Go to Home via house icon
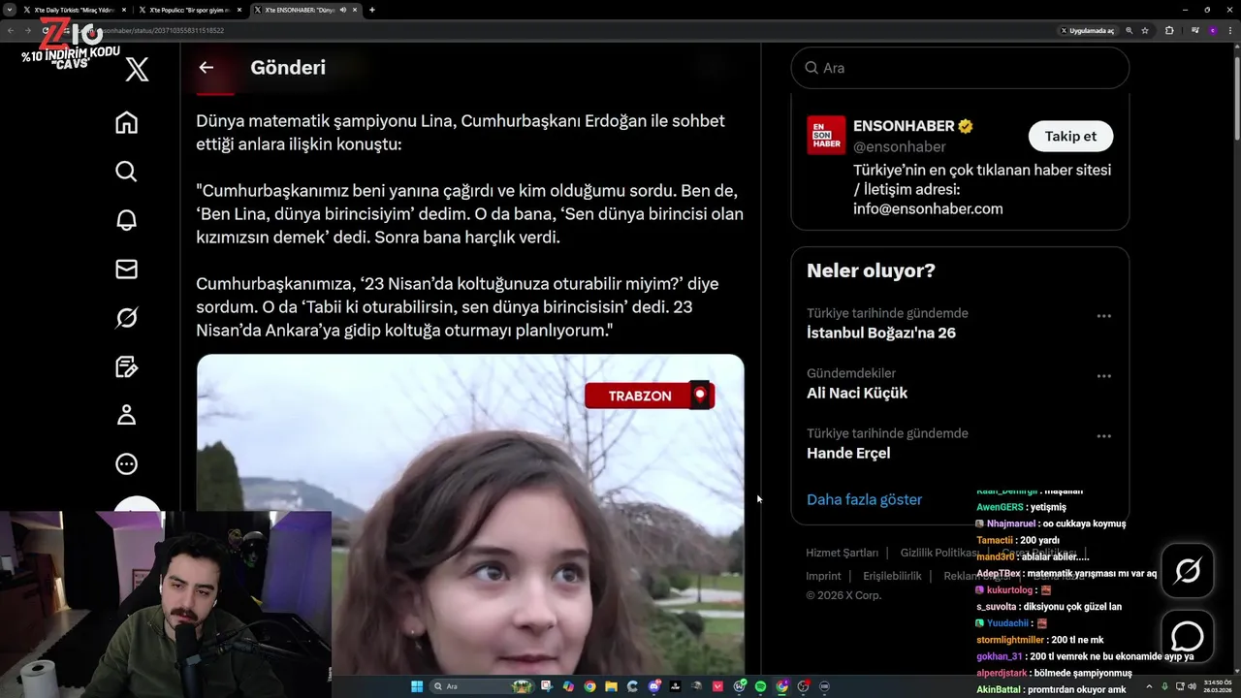Viewport: 1241px width, 698px height. [x=126, y=122]
